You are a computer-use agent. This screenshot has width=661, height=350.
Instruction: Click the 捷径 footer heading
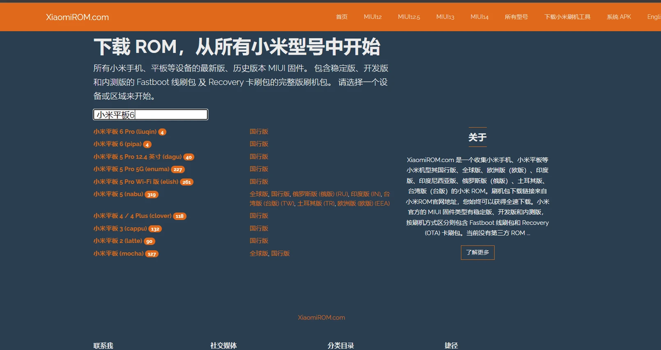coord(451,346)
